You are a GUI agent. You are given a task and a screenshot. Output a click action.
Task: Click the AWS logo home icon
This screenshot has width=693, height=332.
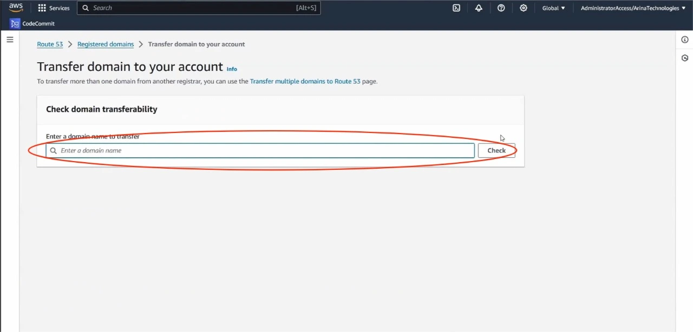coord(16,8)
